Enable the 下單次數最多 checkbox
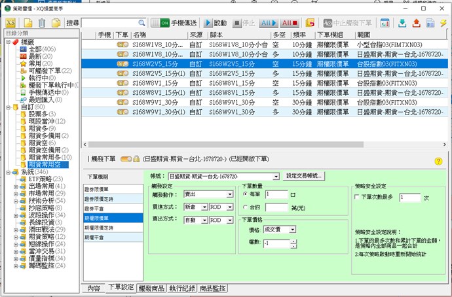This screenshot has width=452, height=297. pos(358,197)
